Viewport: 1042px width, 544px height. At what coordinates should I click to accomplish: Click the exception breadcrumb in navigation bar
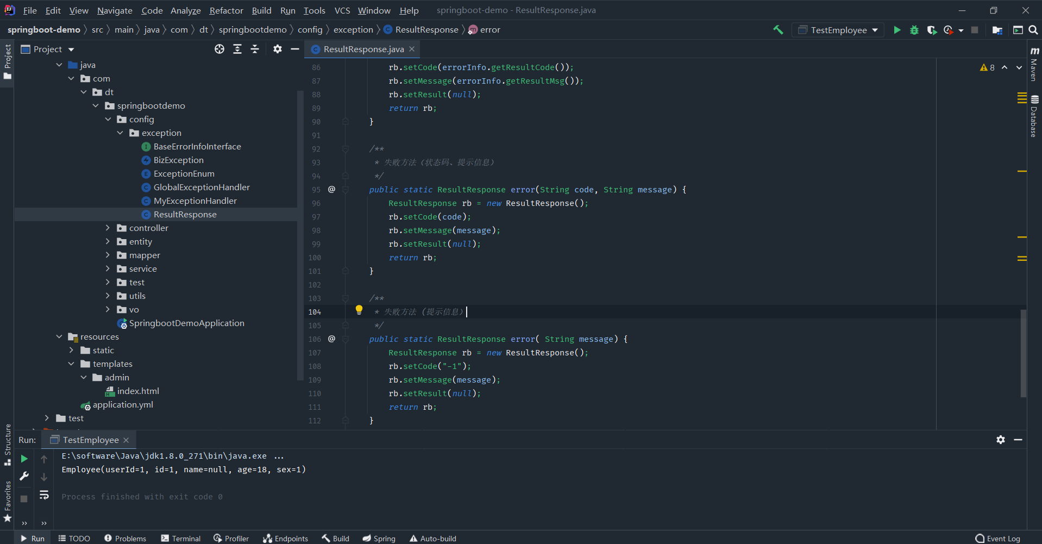[x=353, y=30]
